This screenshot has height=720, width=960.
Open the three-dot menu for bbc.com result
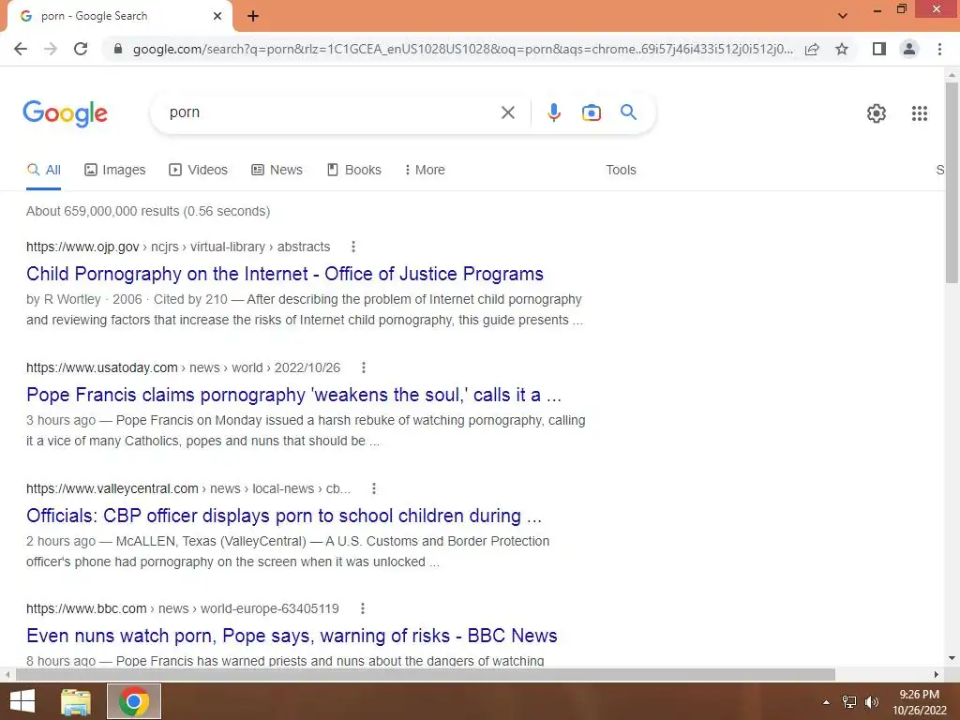pos(363,608)
